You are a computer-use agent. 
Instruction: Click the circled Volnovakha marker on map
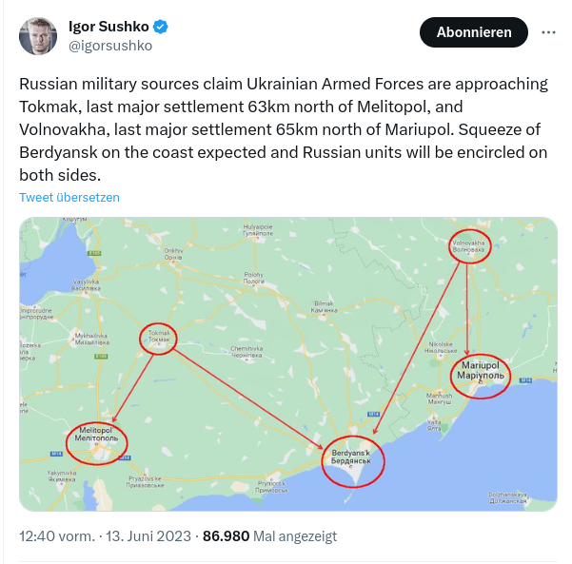click(469, 245)
